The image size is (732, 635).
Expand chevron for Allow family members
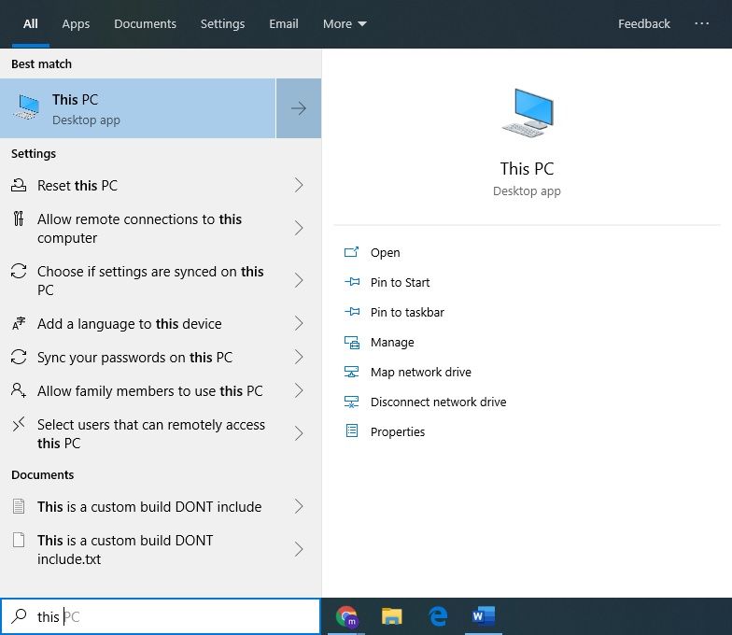(x=299, y=390)
